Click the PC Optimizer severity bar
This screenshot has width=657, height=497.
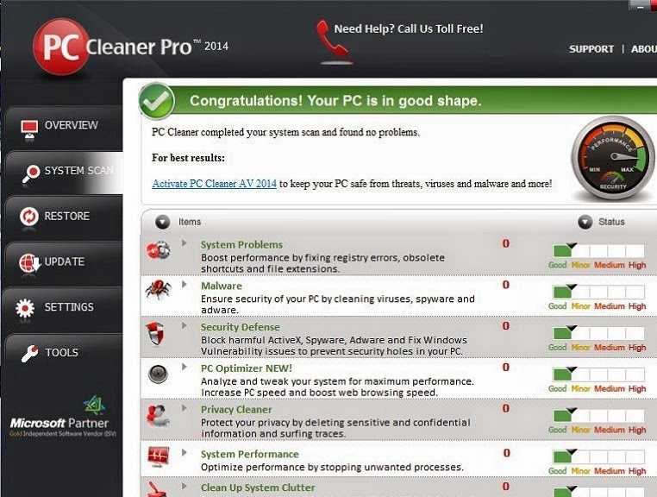click(x=598, y=374)
